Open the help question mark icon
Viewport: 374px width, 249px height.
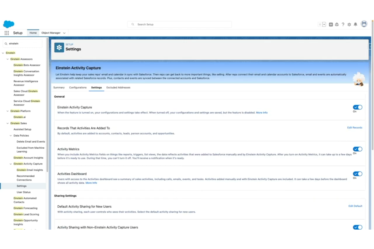343,24
